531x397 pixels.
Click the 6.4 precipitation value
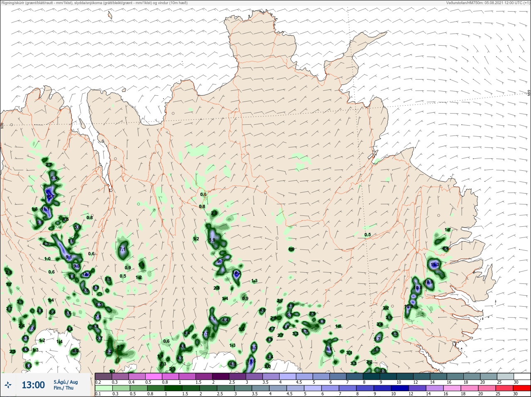53,178
